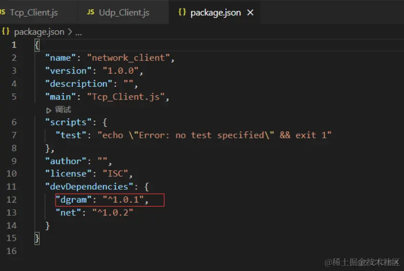
Task: Click the "1.0.0" version value
Action: pyautogui.click(x=121, y=70)
